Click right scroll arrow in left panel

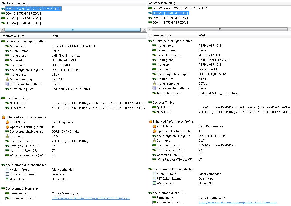coord(144,30)
